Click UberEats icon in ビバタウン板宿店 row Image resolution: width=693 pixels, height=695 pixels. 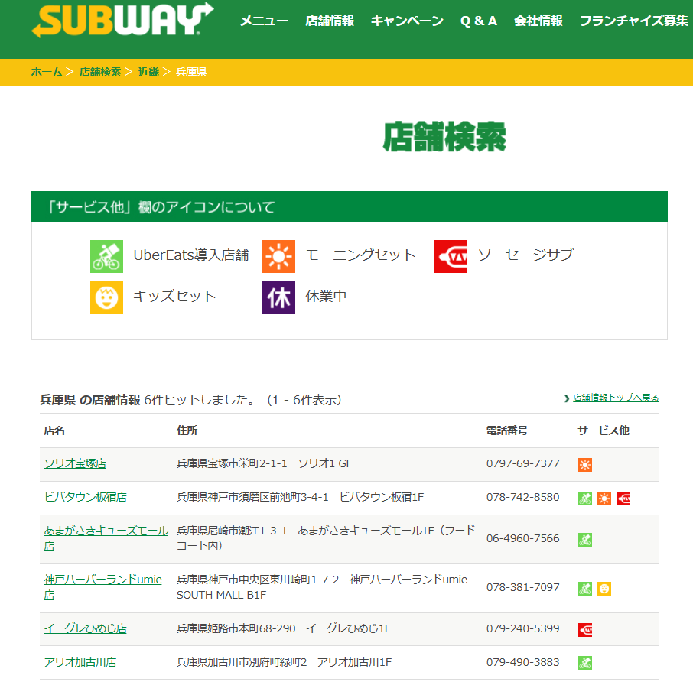(585, 499)
